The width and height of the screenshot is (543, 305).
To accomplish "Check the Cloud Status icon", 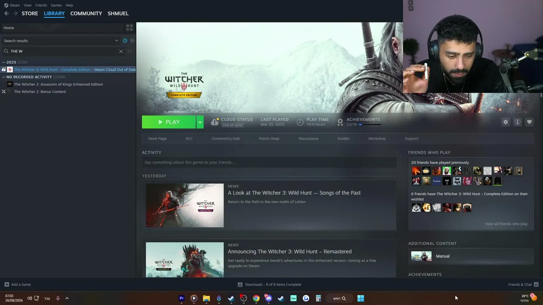I will click(x=215, y=122).
